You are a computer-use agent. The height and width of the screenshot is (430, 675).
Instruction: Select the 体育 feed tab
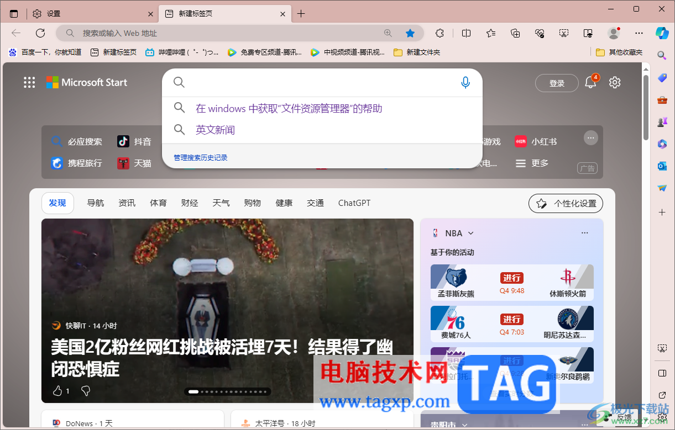(x=159, y=203)
